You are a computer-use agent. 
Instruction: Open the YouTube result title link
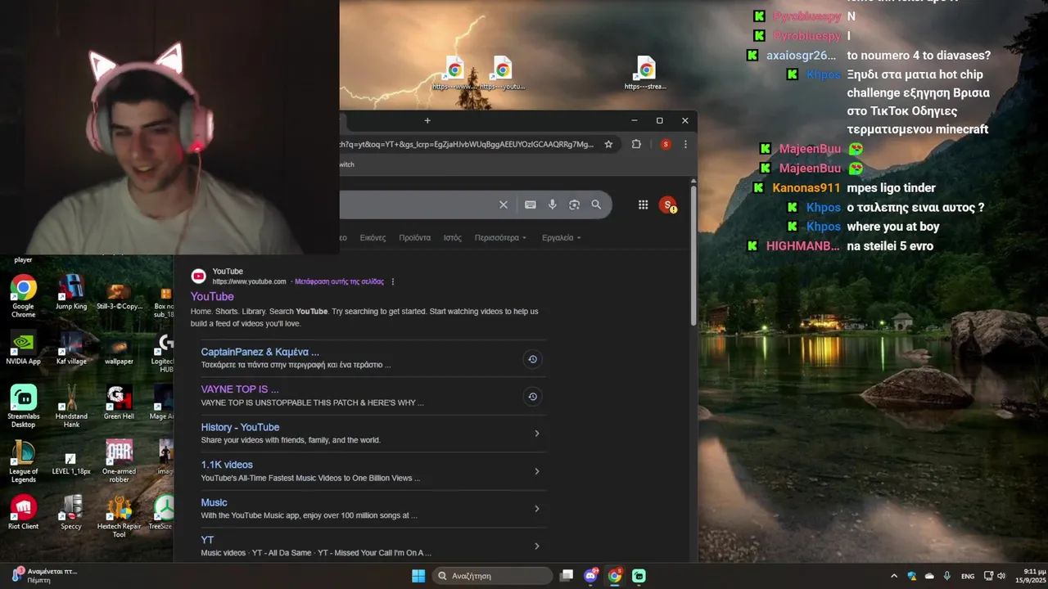point(212,296)
